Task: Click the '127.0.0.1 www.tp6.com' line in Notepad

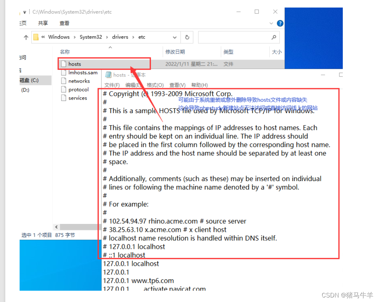Action: 138,281
